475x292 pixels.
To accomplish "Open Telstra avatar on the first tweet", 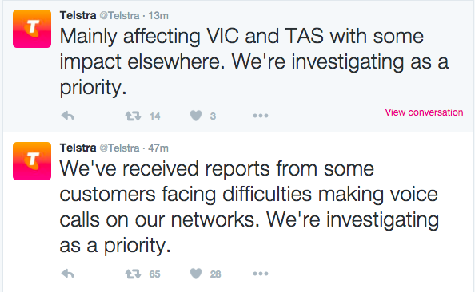I will tap(32, 29).
